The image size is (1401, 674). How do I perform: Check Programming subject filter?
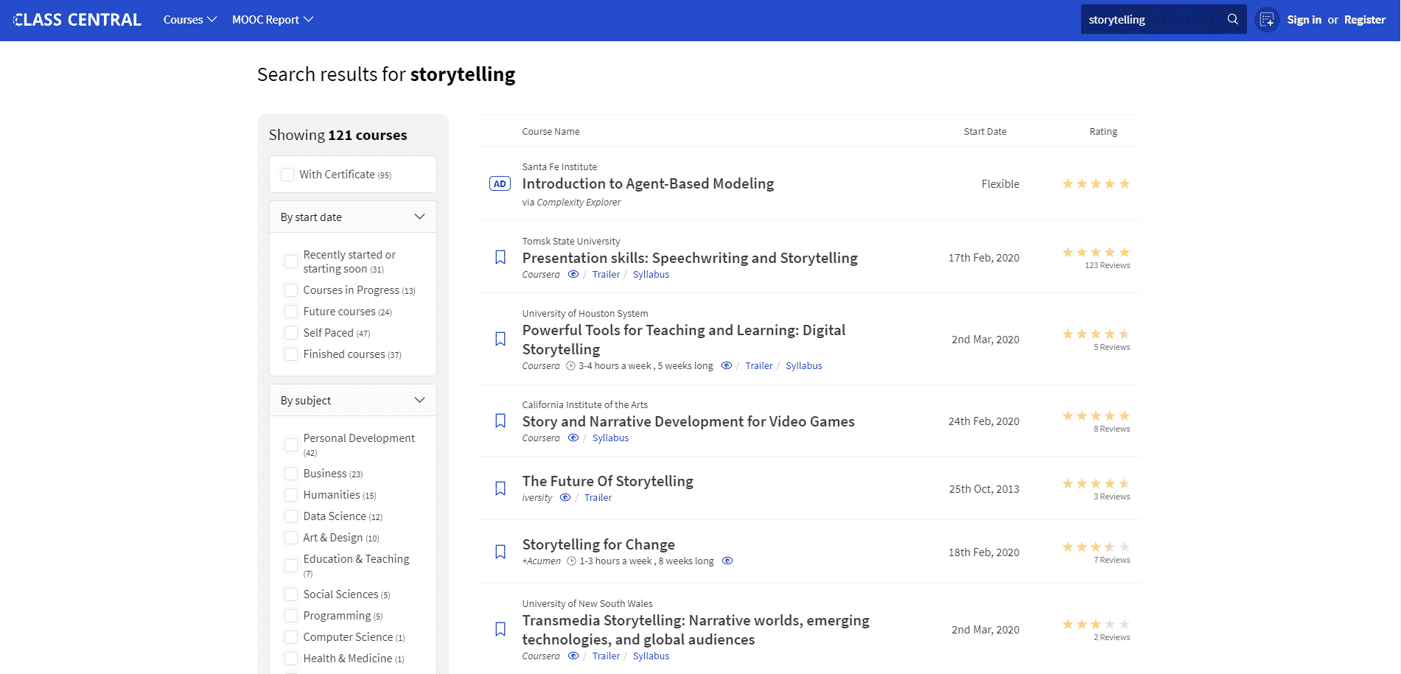291,616
